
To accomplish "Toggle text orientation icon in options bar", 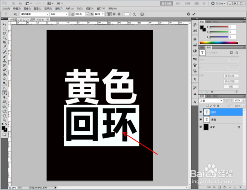I will tap(15, 14).
